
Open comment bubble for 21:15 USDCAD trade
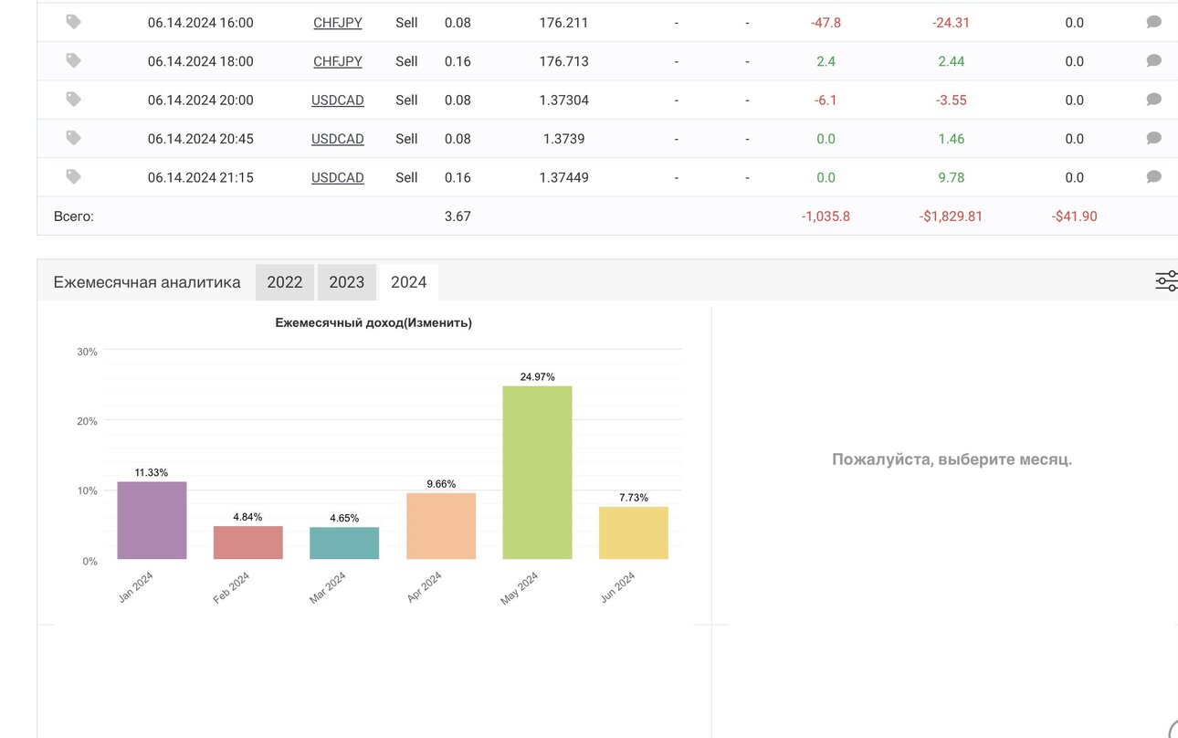[1154, 176]
